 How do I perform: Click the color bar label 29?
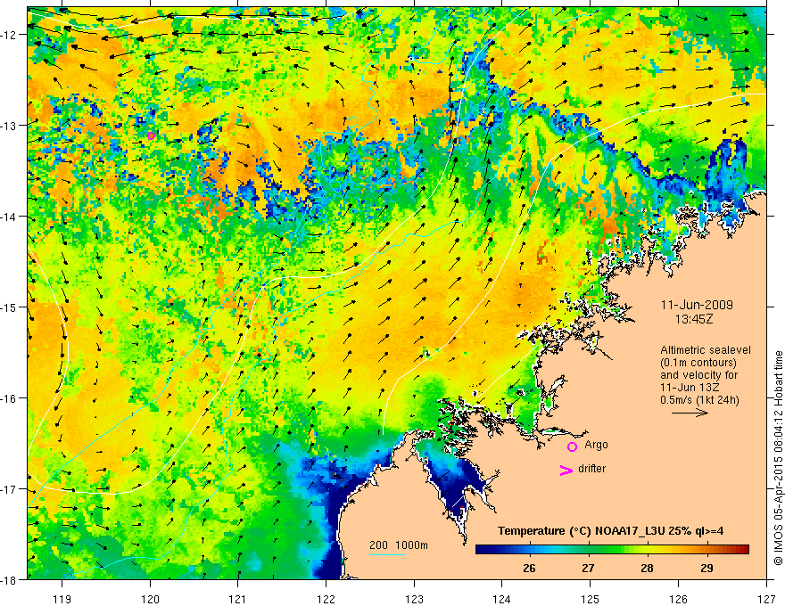pos(706,568)
